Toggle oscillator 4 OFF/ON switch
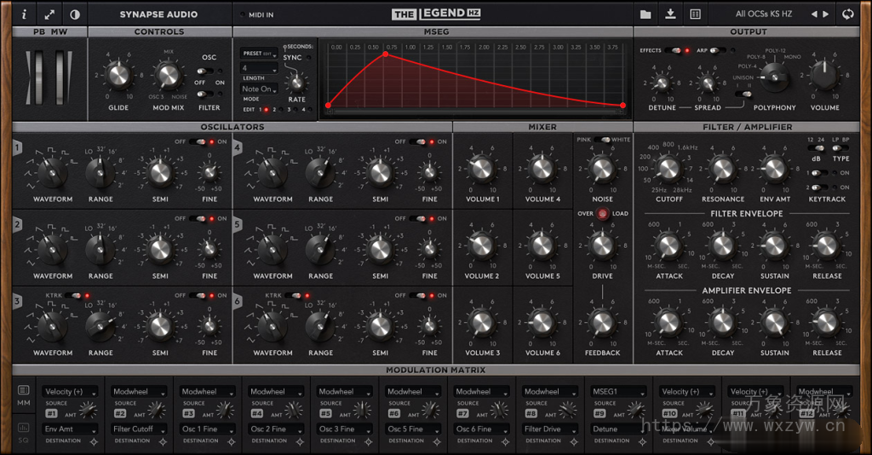The height and width of the screenshot is (455, 872). pyautogui.click(x=419, y=141)
